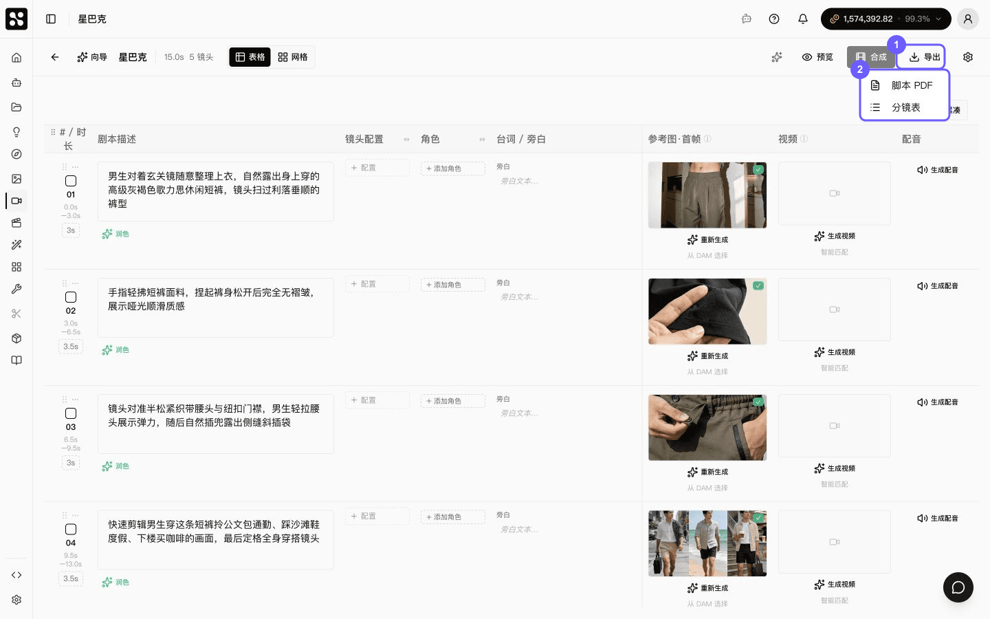Open the grid apps sidebar icon
The image size is (990, 619).
tap(16, 267)
